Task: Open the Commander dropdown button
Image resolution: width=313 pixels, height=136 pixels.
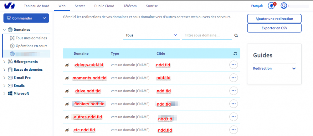Action: click(x=26, y=18)
